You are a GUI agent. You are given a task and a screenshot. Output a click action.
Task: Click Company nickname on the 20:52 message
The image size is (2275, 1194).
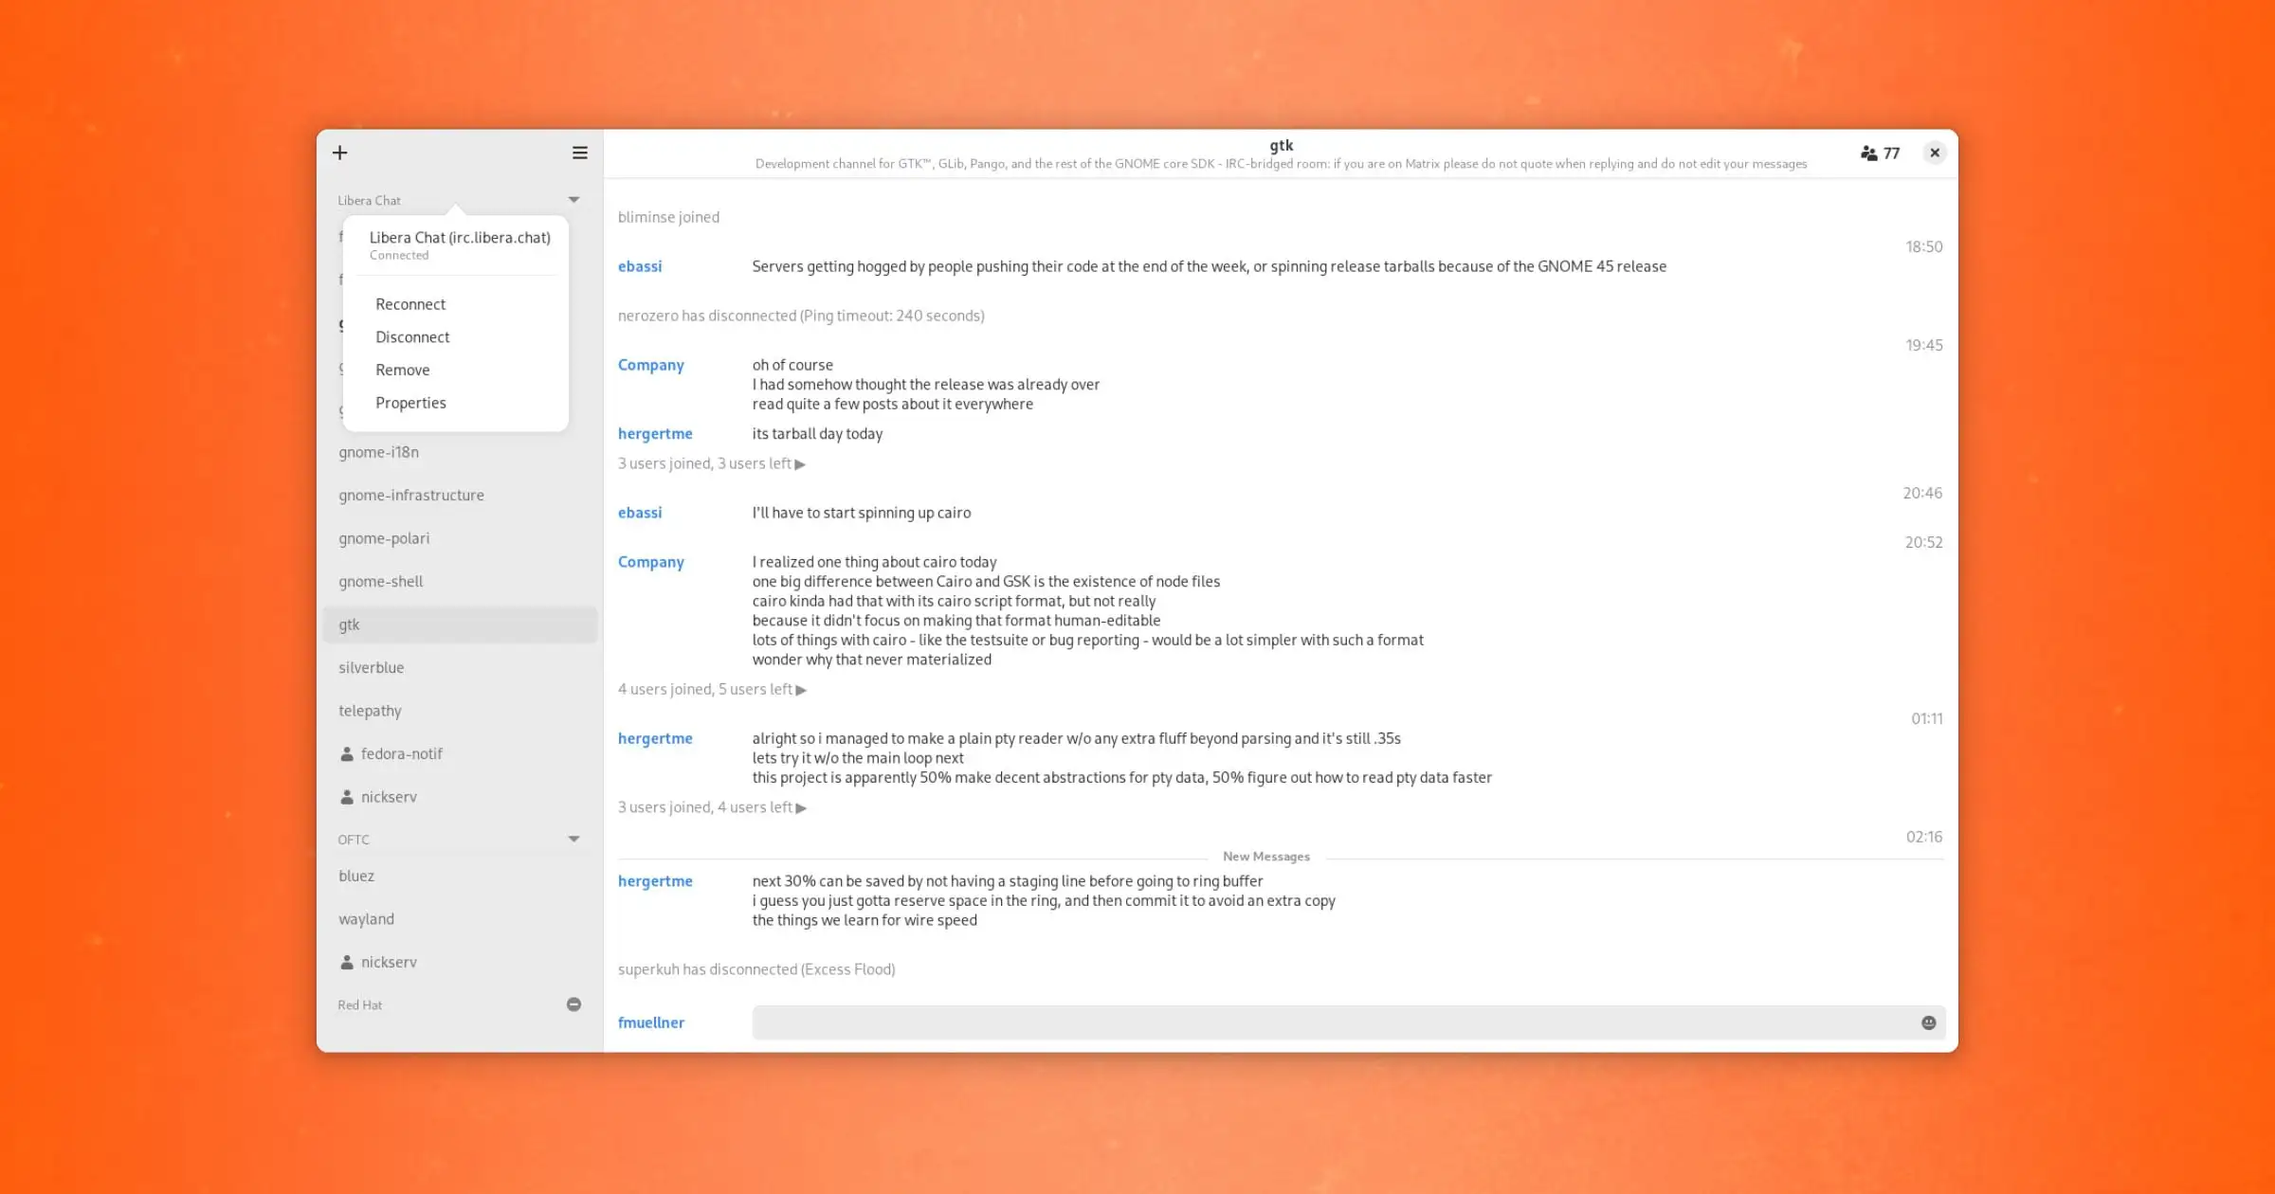click(x=651, y=562)
